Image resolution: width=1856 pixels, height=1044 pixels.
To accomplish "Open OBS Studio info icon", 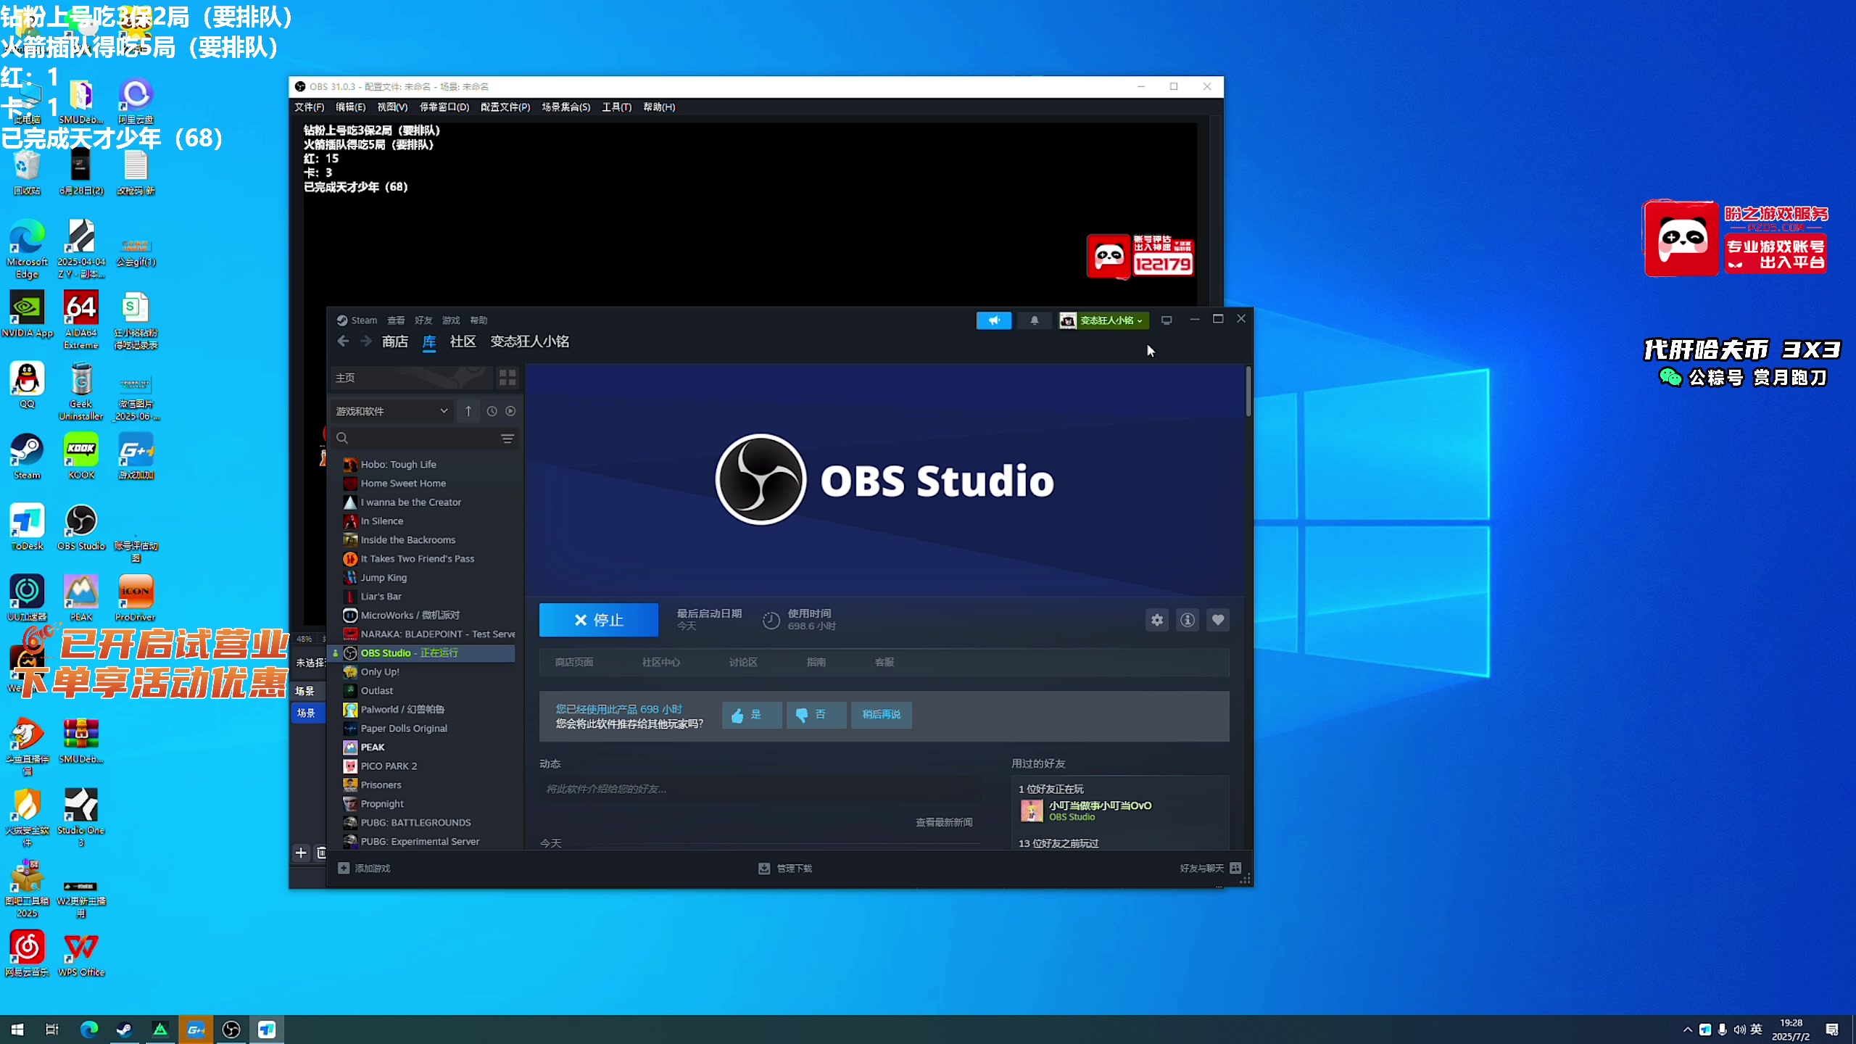I will 1188,620.
